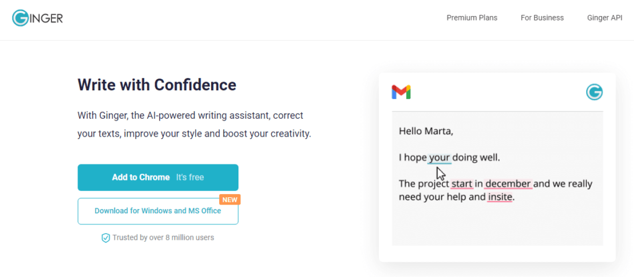
Task: Go to the For Business page
Action: click(x=542, y=18)
